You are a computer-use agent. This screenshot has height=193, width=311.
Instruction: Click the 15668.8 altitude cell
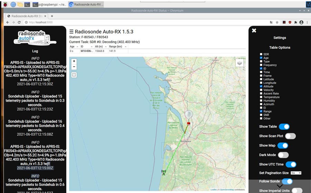pyautogui.click(x=101, y=51)
